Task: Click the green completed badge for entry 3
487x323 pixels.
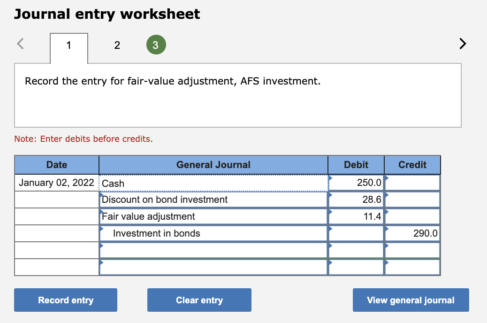Action: pyautogui.click(x=156, y=45)
